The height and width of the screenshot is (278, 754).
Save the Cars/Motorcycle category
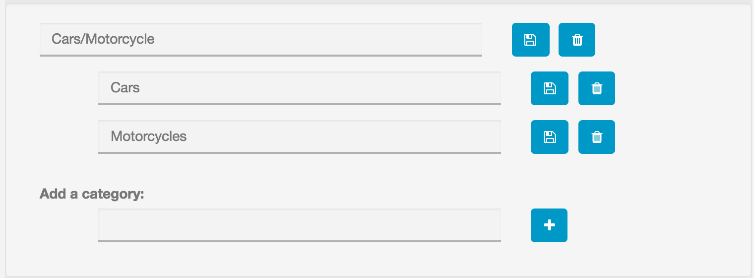(x=530, y=40)
